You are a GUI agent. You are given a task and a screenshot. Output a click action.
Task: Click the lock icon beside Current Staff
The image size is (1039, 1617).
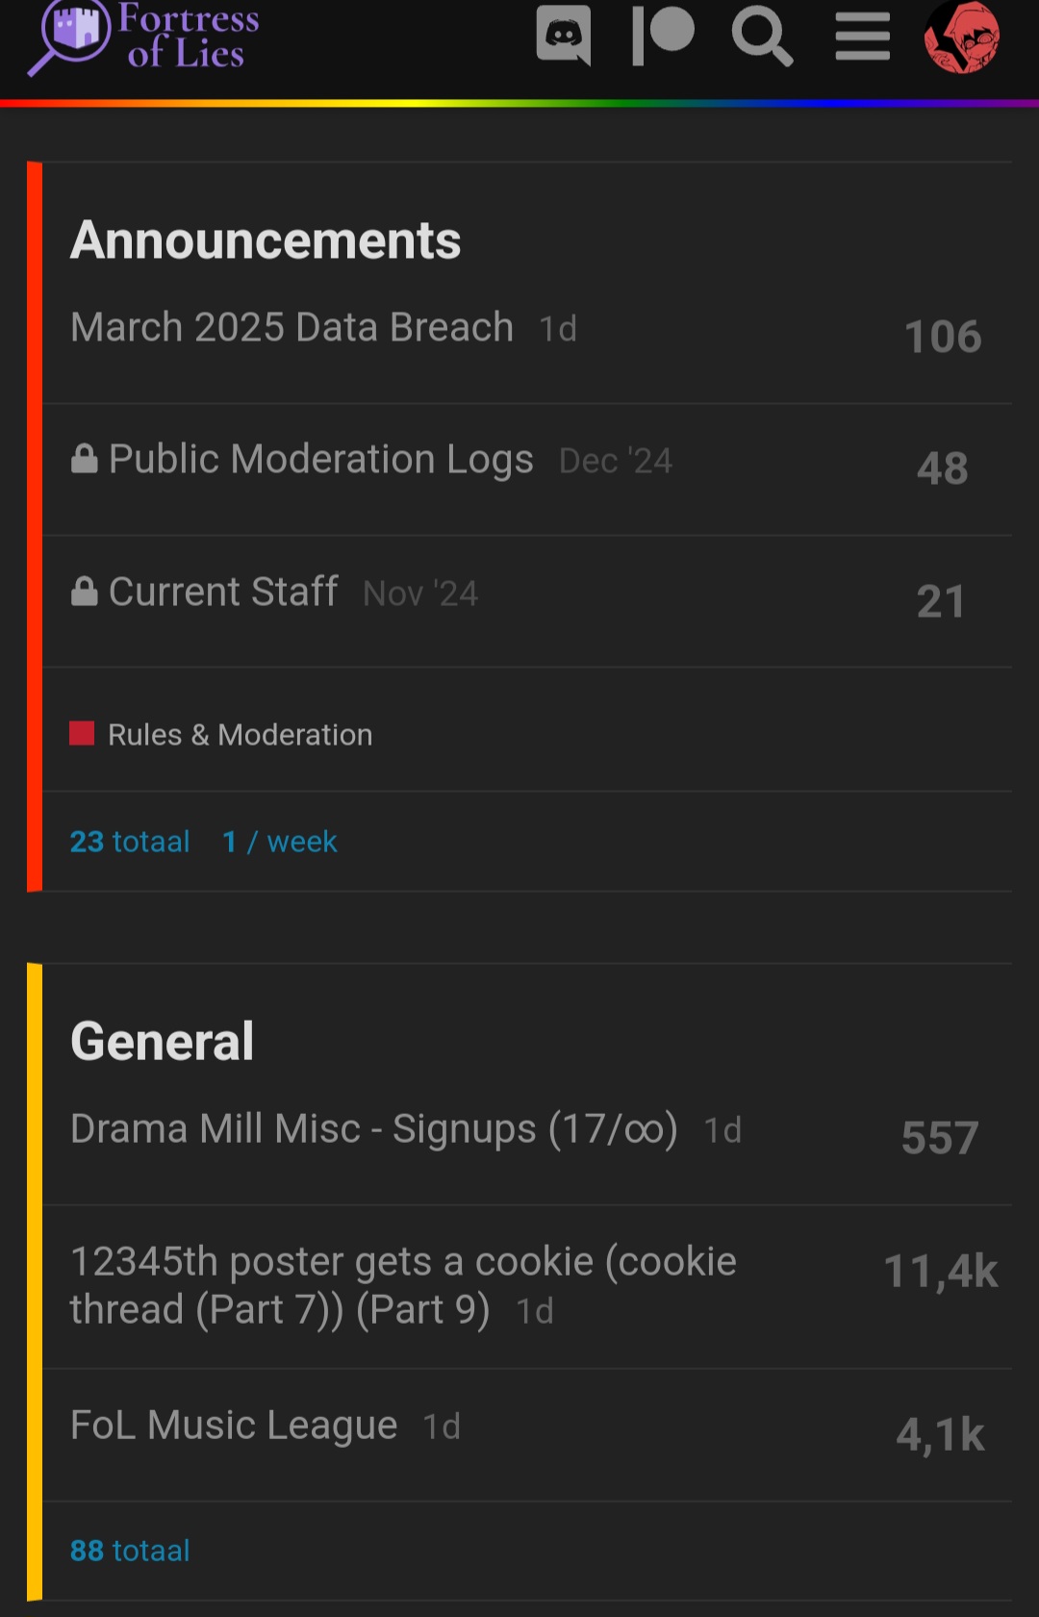coord(85,592)
